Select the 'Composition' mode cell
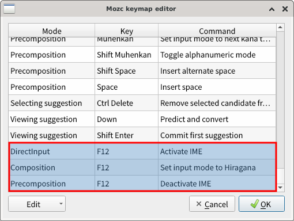Viewport: 294px width, 221px height. click(x=52, y=167)
